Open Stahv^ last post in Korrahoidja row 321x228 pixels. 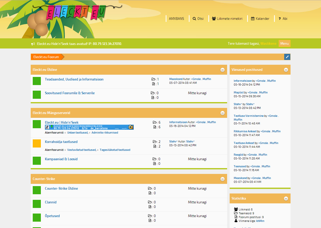click(173, 141)
